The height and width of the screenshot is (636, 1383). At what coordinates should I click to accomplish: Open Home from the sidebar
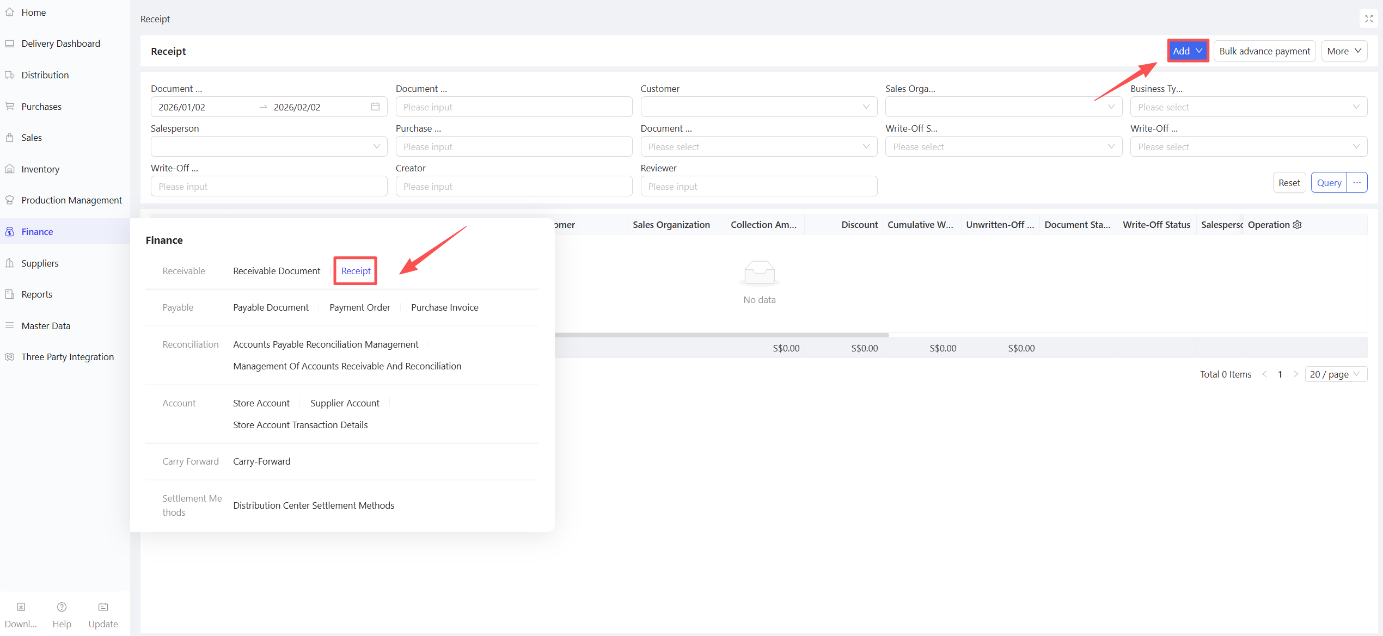pyautogui.click(x=33, y=12)
